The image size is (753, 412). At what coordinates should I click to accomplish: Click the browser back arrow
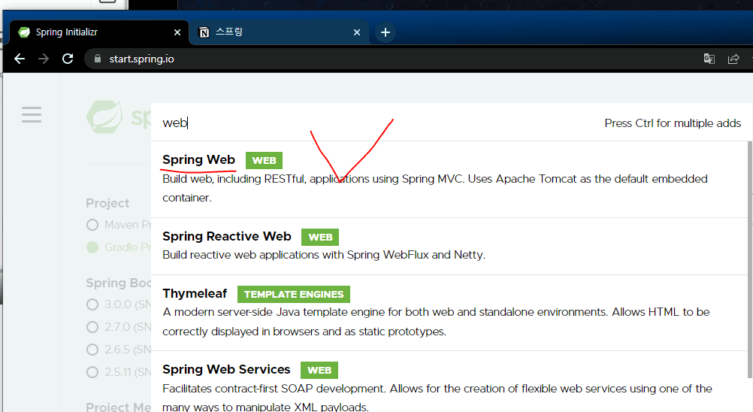[x=20, y=59]
